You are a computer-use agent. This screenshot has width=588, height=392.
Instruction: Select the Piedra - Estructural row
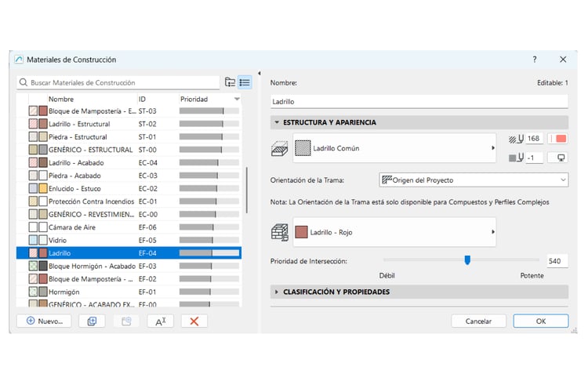pyautogui.click(x=129, y=137)
